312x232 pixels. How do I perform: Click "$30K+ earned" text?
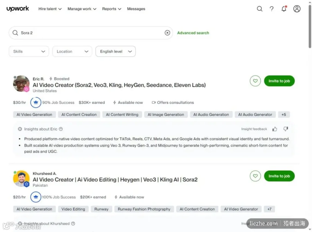92,102
